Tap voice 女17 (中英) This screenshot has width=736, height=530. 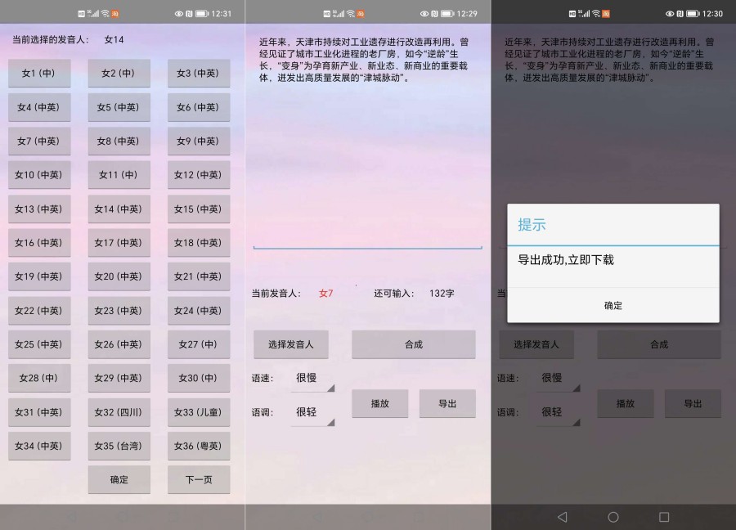[119, 243]
